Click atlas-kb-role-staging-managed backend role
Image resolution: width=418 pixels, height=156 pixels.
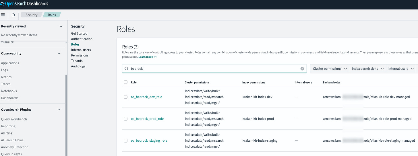pyautogui.click(x=369, y=141)
